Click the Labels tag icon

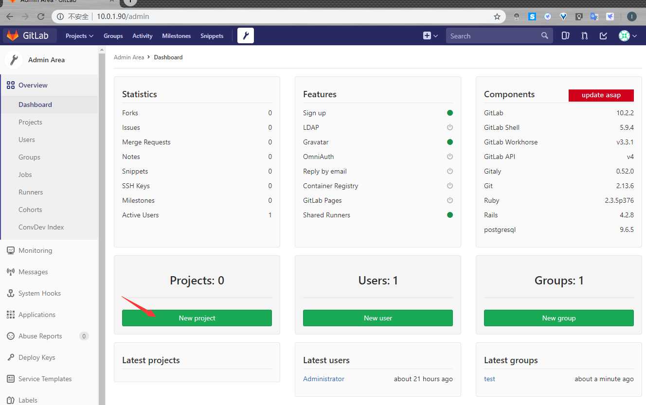11,400
